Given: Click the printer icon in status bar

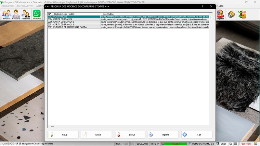Looking at the screenshot, I should pos(230,144).
